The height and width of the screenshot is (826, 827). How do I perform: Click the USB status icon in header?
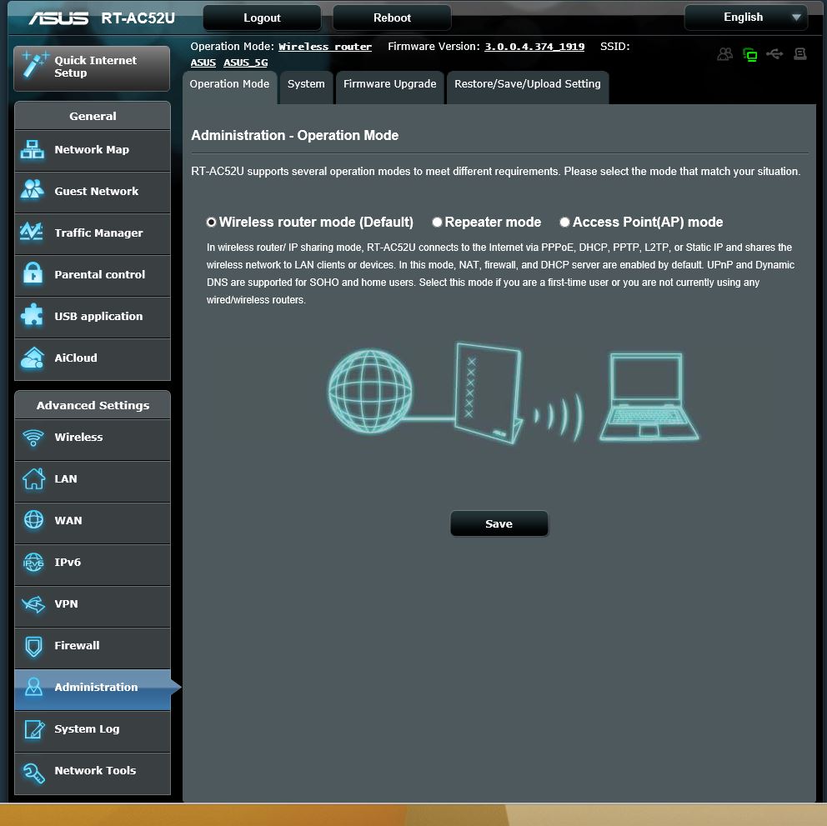(774, 54)
